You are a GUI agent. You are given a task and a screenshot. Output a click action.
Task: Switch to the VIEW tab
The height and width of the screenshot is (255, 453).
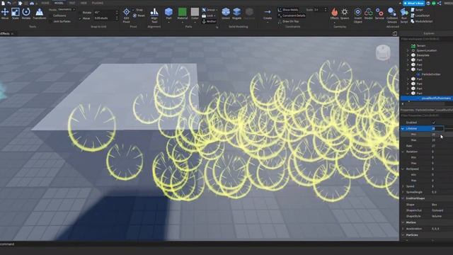(x=84, y=3)
